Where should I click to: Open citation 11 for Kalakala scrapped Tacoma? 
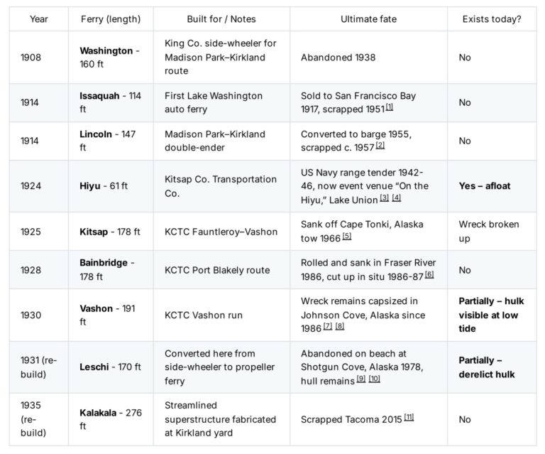pyautogui.click(x=409, y=418)
